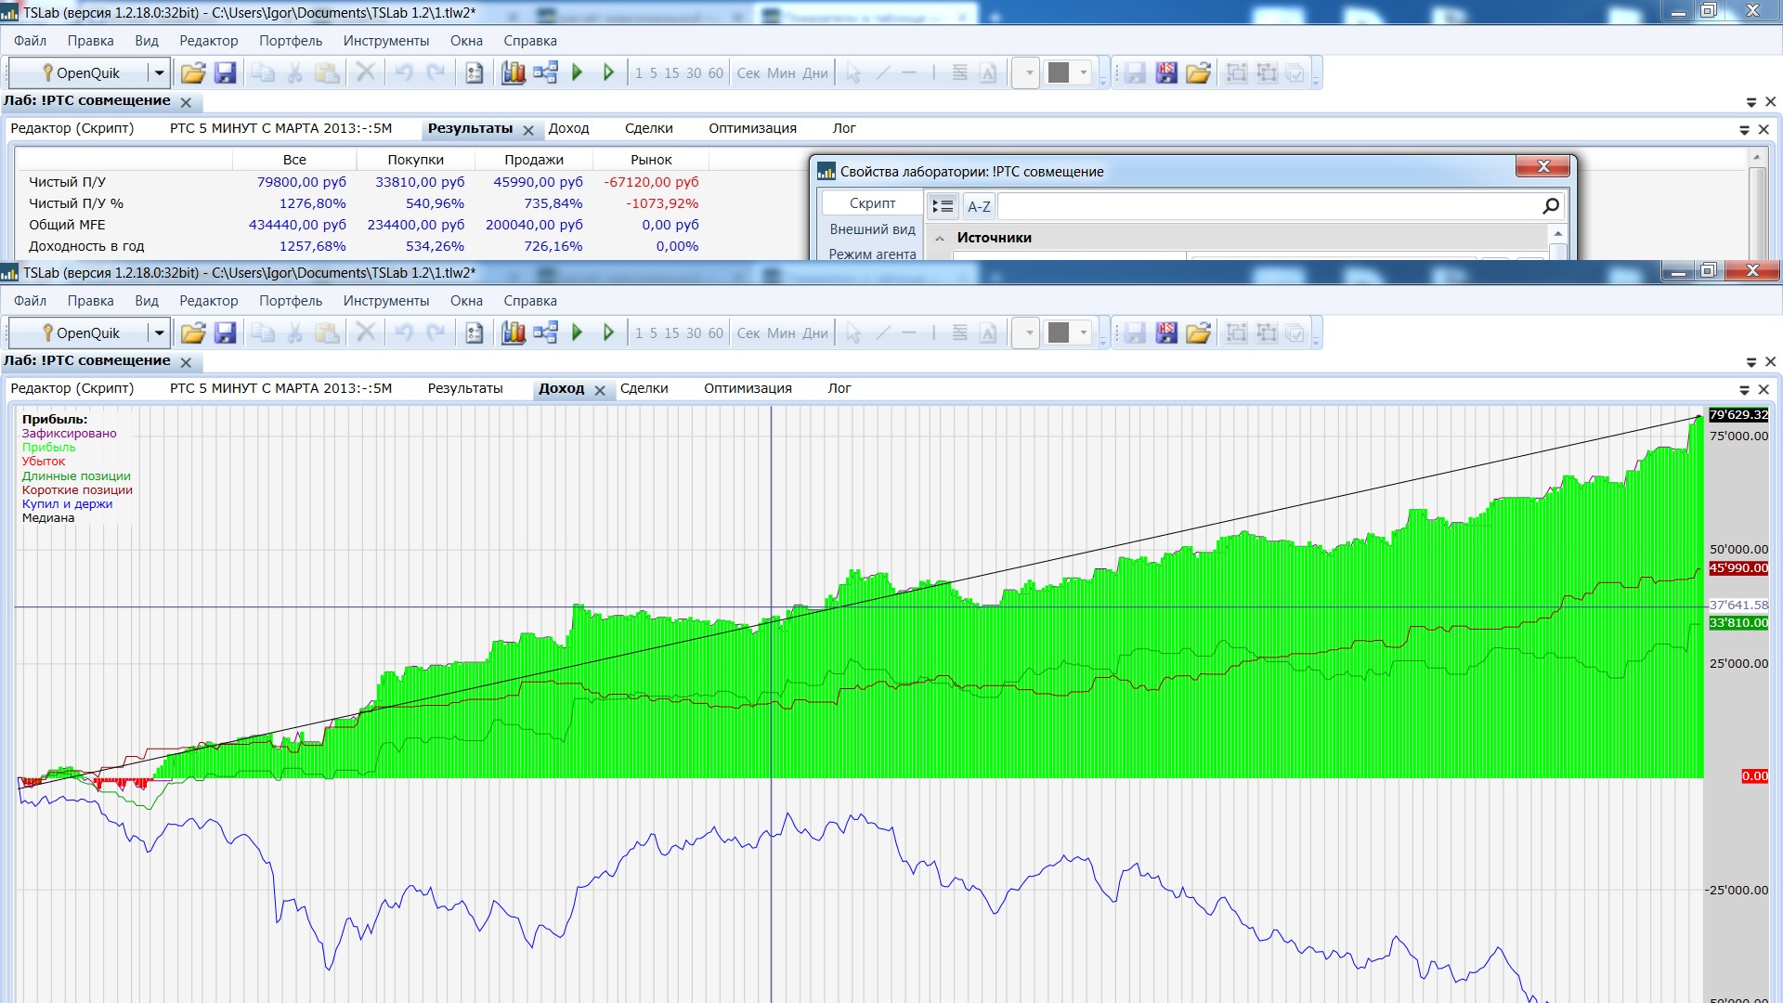1783x1003 pixels.
Task: Toggle A-Z alphabetical sorting in properties dialog
Action: coord(979,206)
